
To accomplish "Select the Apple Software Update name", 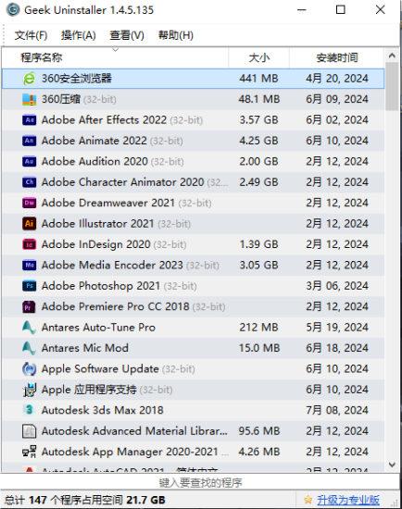I will [100, 369].
